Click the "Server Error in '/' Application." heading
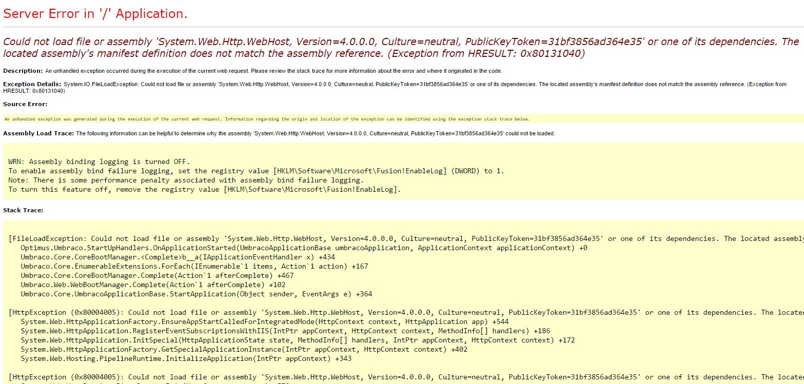The width and height of the screenshot is (804, 384). click(95, 14)
